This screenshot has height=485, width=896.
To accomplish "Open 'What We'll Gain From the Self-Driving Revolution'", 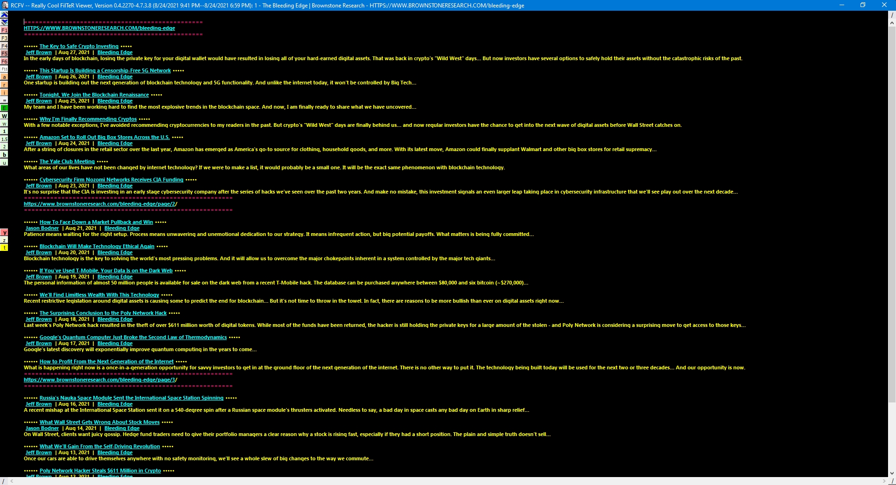I will point(100,446).
